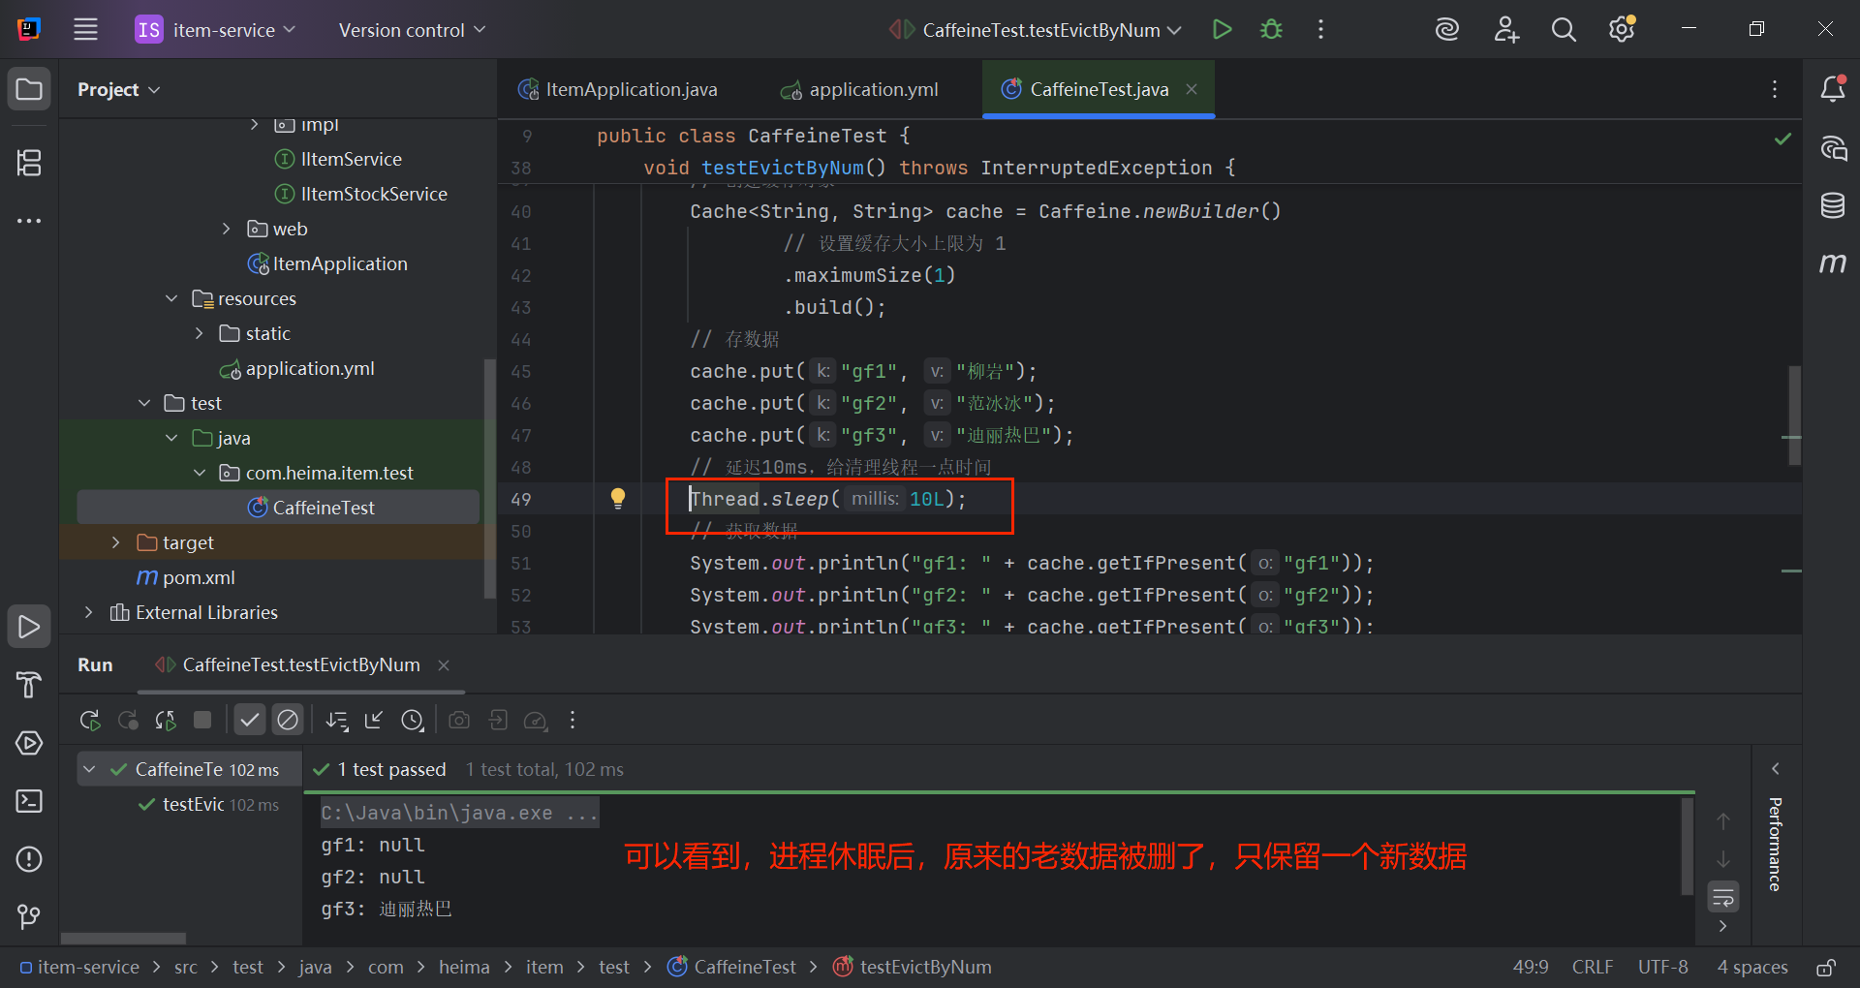
Task: Click CRLF line separator in status bar
Action: [1593, 967]
